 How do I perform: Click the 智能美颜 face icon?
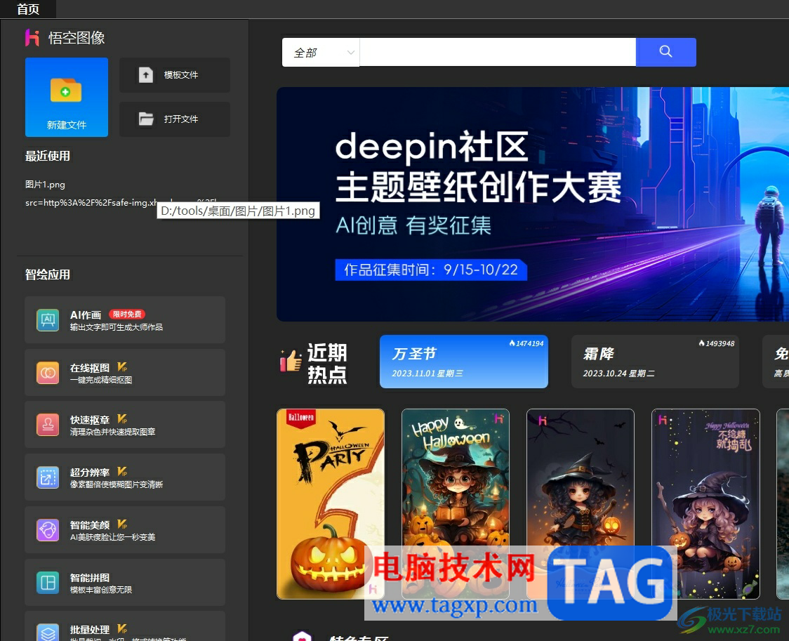point(48,530)
